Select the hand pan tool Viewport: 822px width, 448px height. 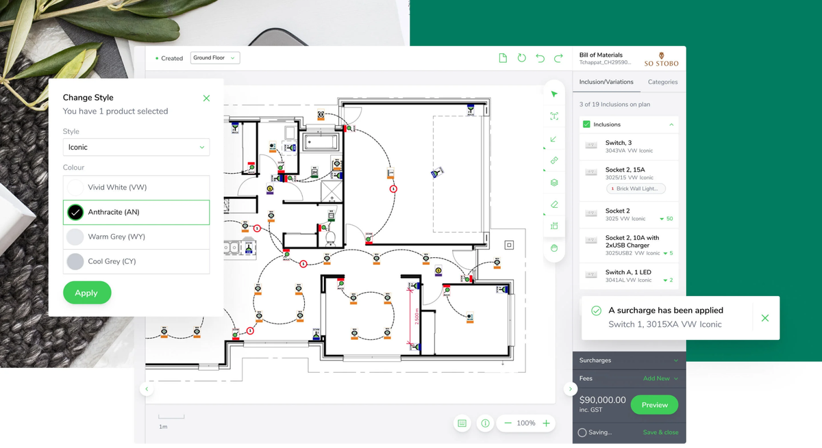coord(554,248)
